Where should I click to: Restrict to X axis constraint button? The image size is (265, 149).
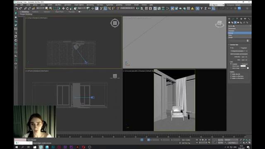click(x=198, y=8)
